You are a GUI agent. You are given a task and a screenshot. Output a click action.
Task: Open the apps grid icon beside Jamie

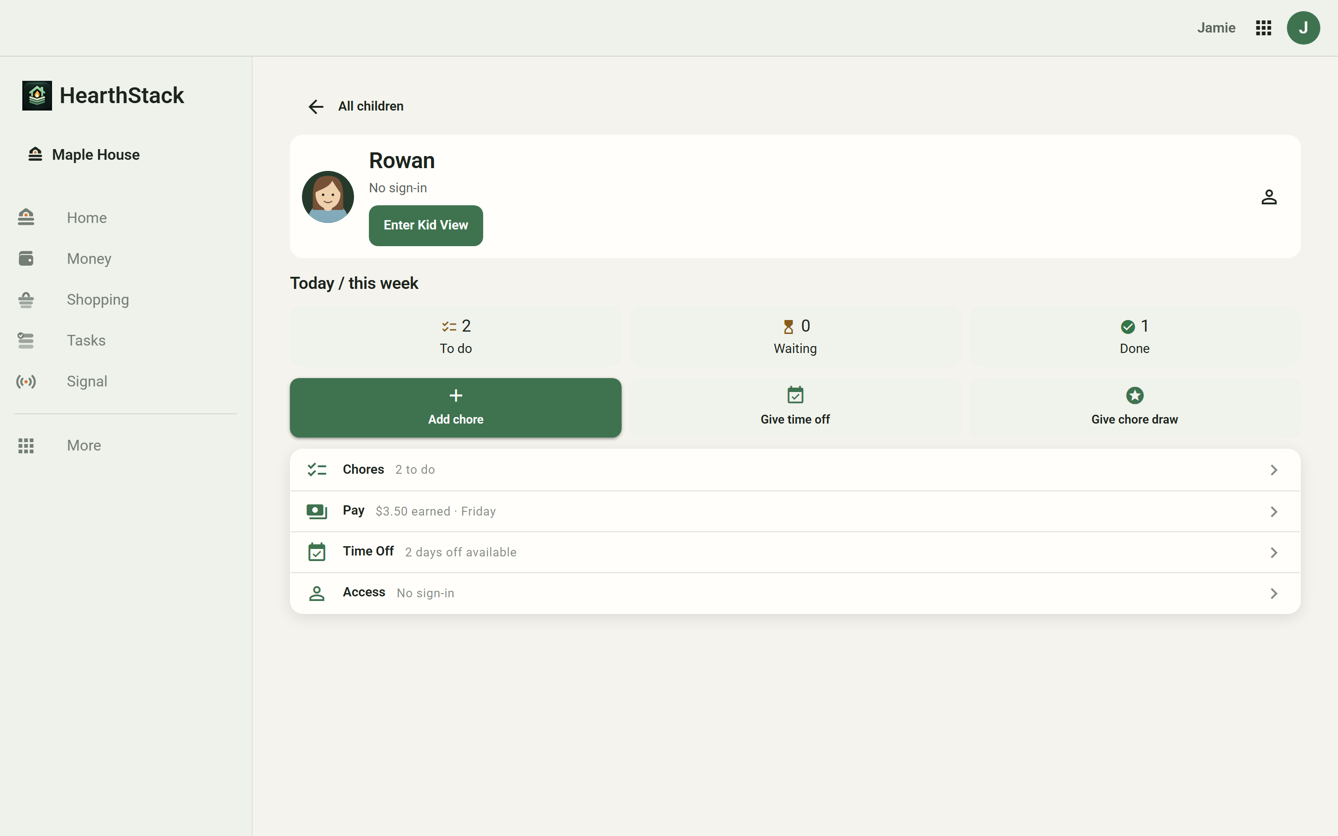tap(1263, 28)
